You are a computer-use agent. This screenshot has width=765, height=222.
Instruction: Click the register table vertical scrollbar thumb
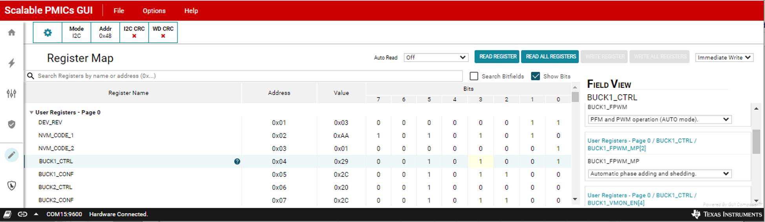coord(575,97)
